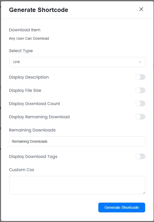Switch on Display Remaining Download
The image size is (154, 222).
[140, 117]
